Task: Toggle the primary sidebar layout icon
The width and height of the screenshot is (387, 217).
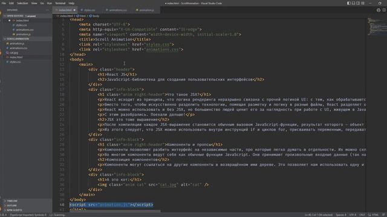Action: [x=349, y=3]
